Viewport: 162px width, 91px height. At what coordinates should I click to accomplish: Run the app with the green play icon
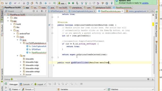[69, 3]
